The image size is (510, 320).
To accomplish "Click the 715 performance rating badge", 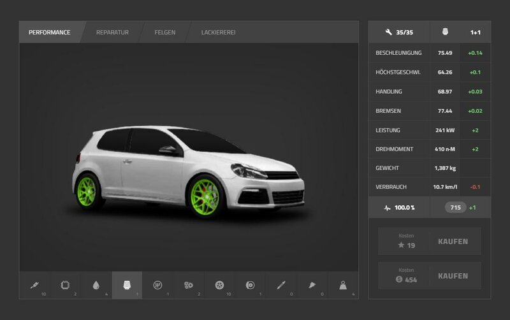I will coord(455,208).
